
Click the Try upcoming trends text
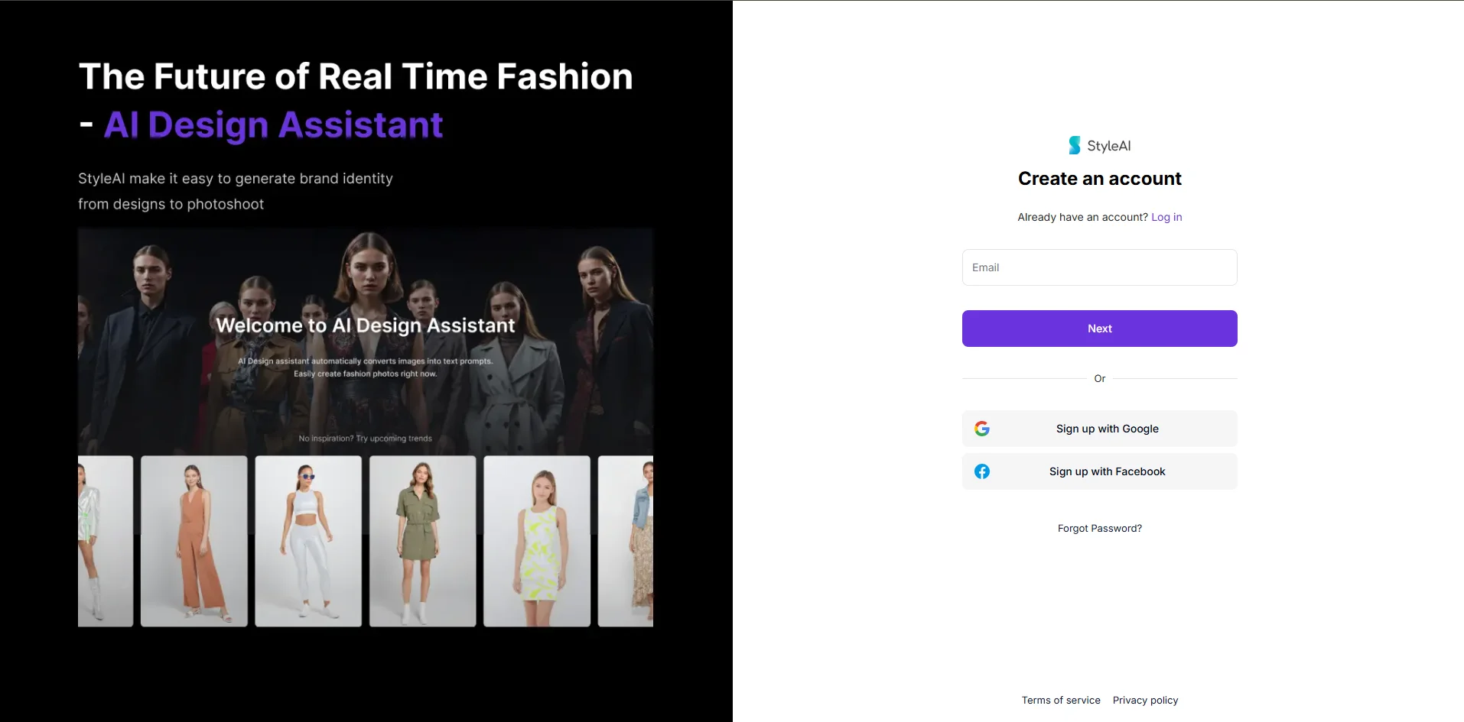coord(366,438)
